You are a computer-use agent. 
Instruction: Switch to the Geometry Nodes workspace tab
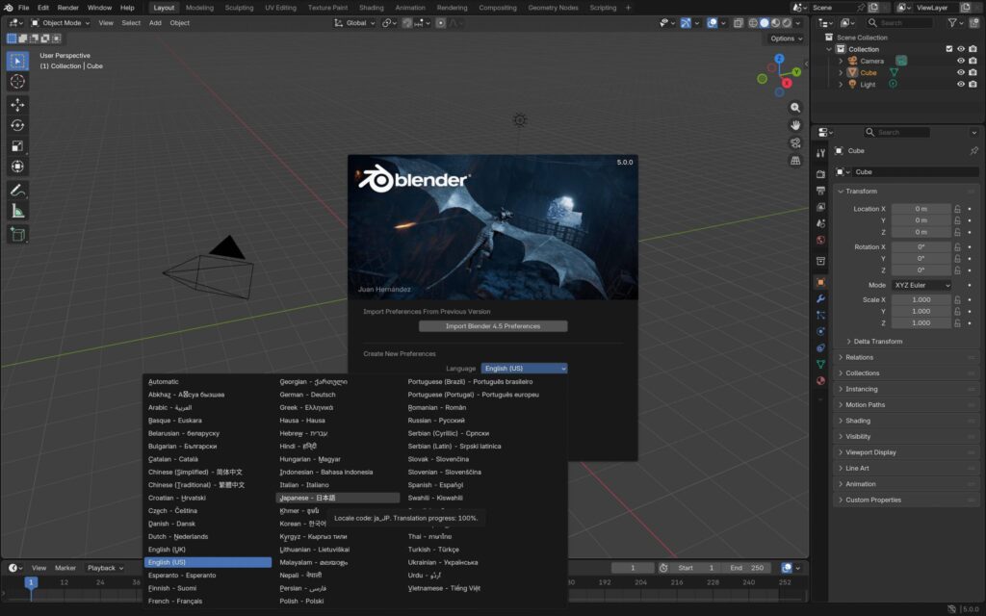[553, 8]
